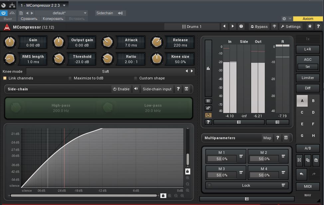324x205 pixels.
Task: Select preset slot D
Action: point(313,112)
